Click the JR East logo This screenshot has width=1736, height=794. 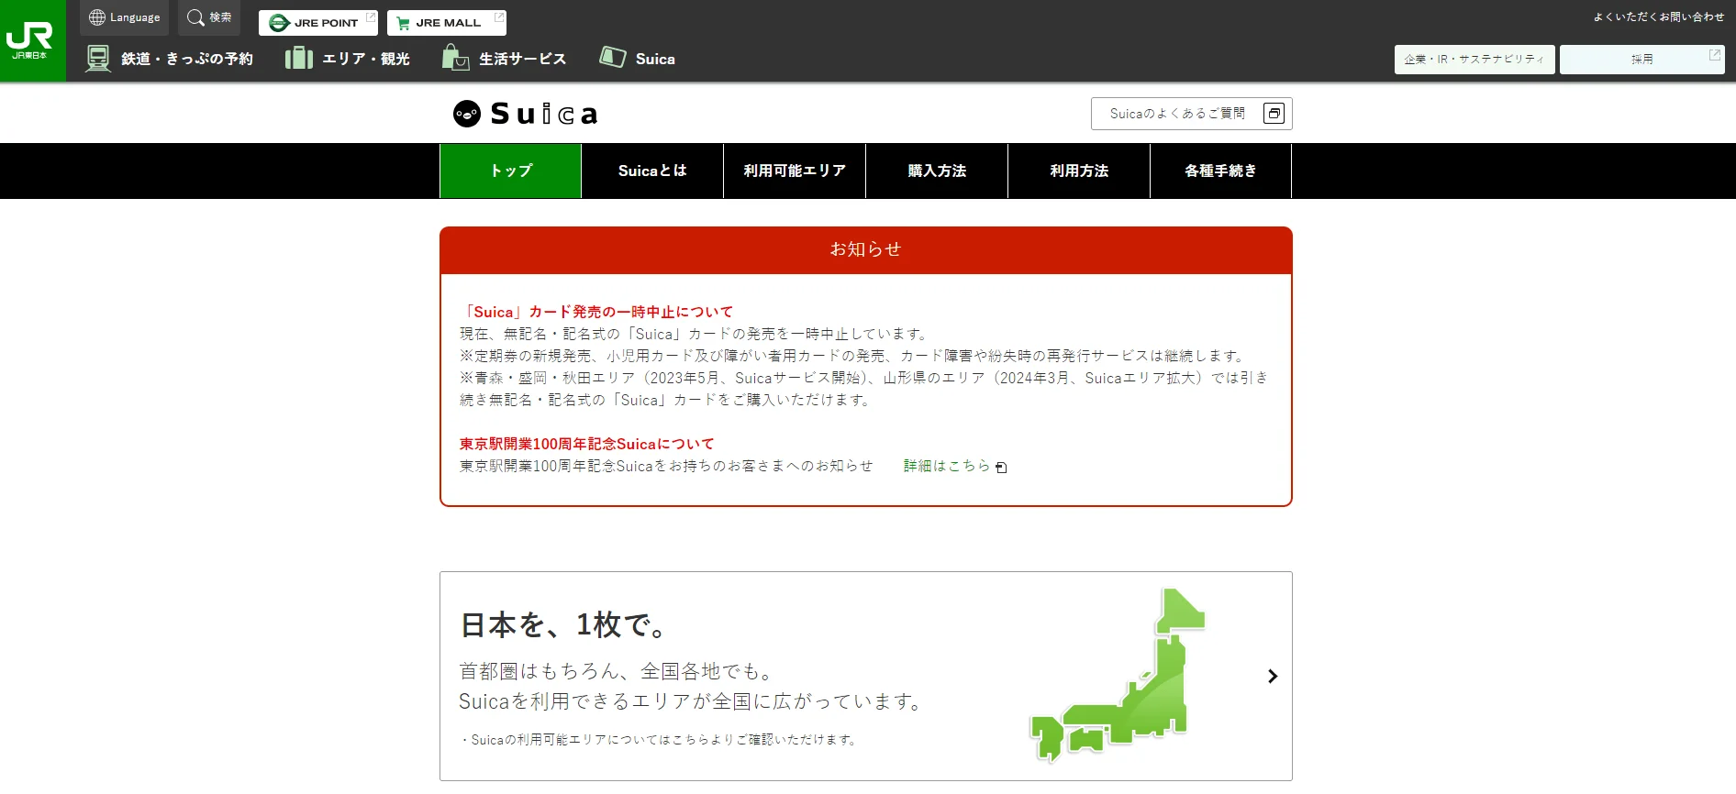32,40
